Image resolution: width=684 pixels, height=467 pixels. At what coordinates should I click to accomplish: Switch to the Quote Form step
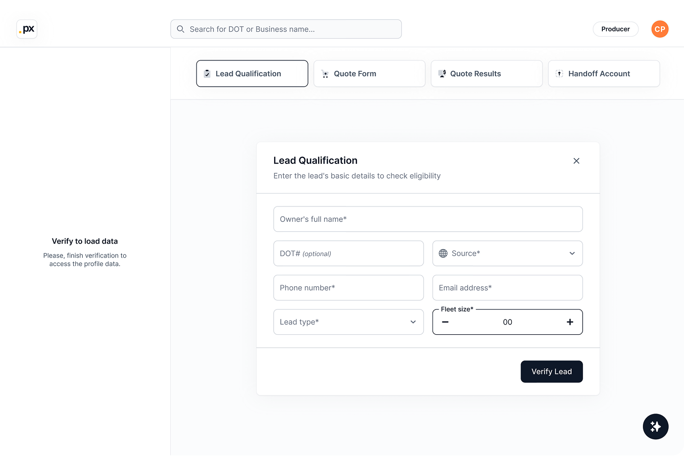click(x=369, y=73)
